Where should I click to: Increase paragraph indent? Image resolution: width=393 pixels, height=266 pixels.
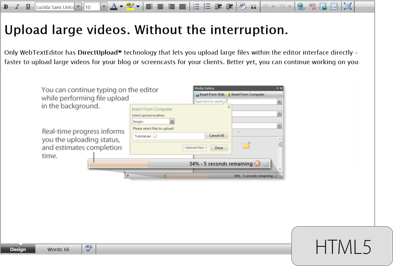[x=229, y=7]
